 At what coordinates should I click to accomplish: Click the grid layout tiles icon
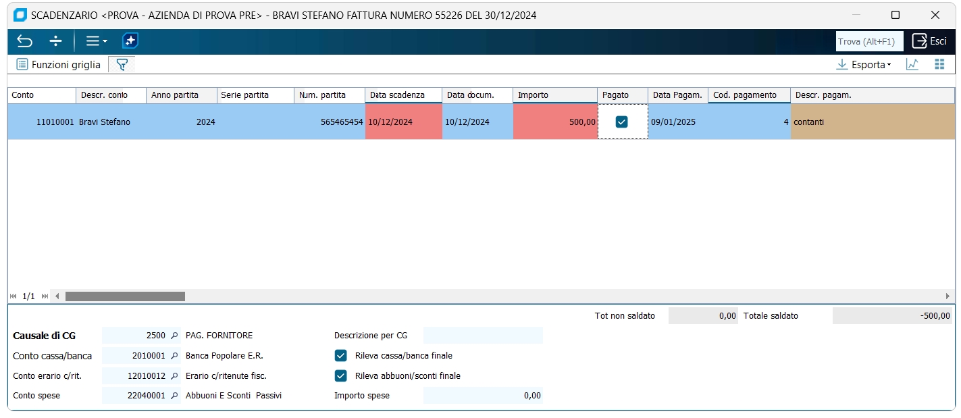coord(939,64)
